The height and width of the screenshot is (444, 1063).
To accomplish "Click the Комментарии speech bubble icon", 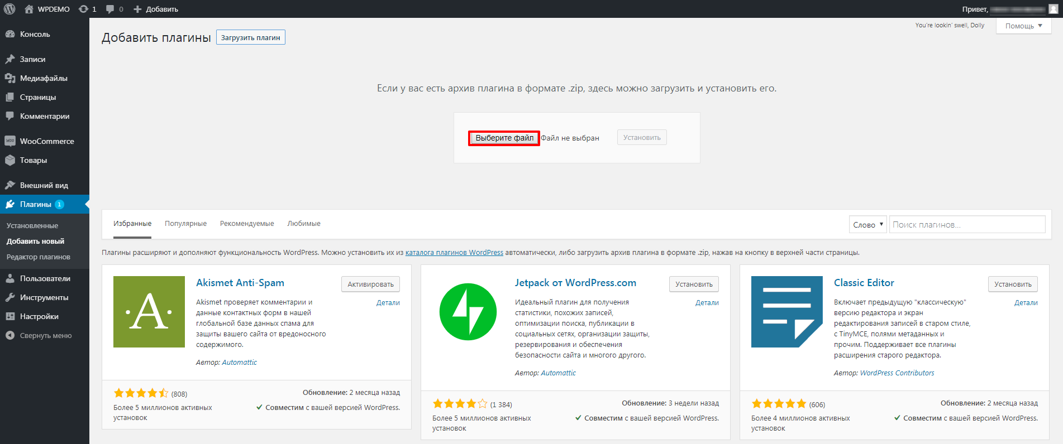I will (x=10, y=116).
